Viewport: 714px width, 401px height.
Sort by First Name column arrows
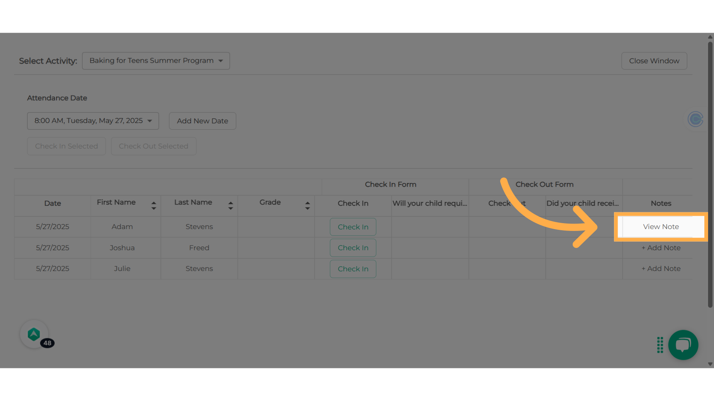(154, 205)
